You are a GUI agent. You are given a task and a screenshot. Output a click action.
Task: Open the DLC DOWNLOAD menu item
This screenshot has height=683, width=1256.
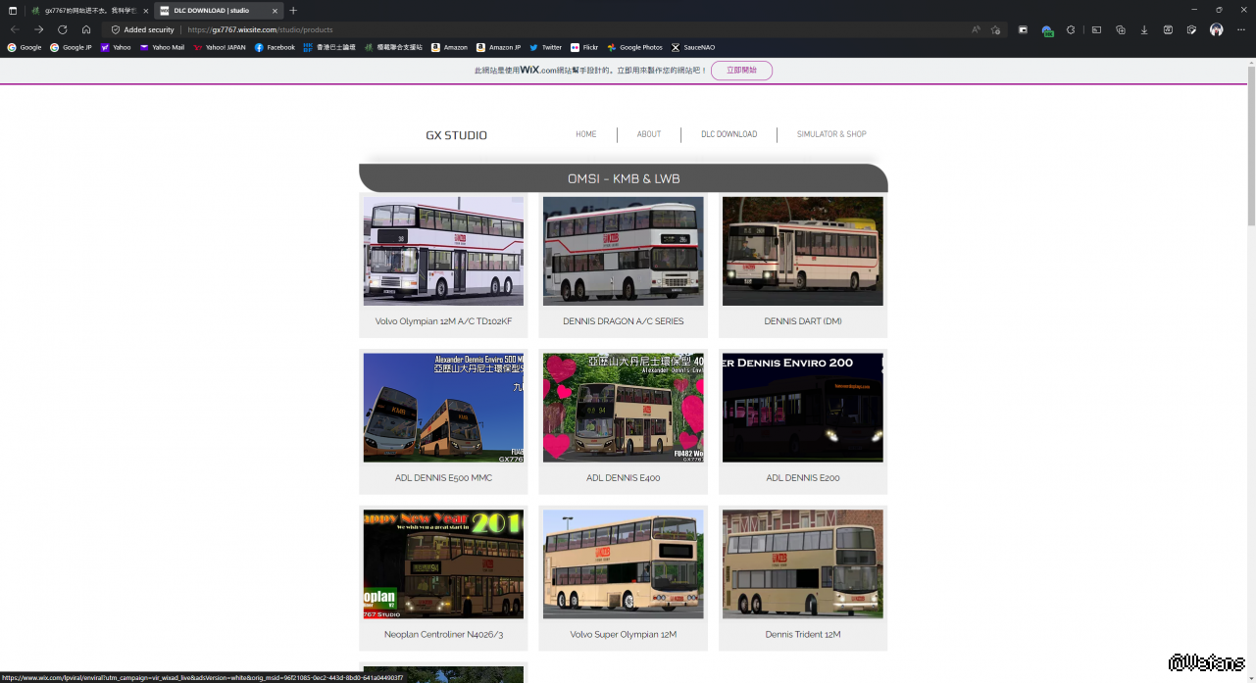point(728,134)
